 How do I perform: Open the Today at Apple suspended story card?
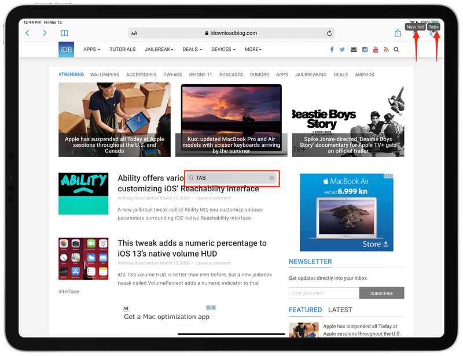(x=115, y=120)
